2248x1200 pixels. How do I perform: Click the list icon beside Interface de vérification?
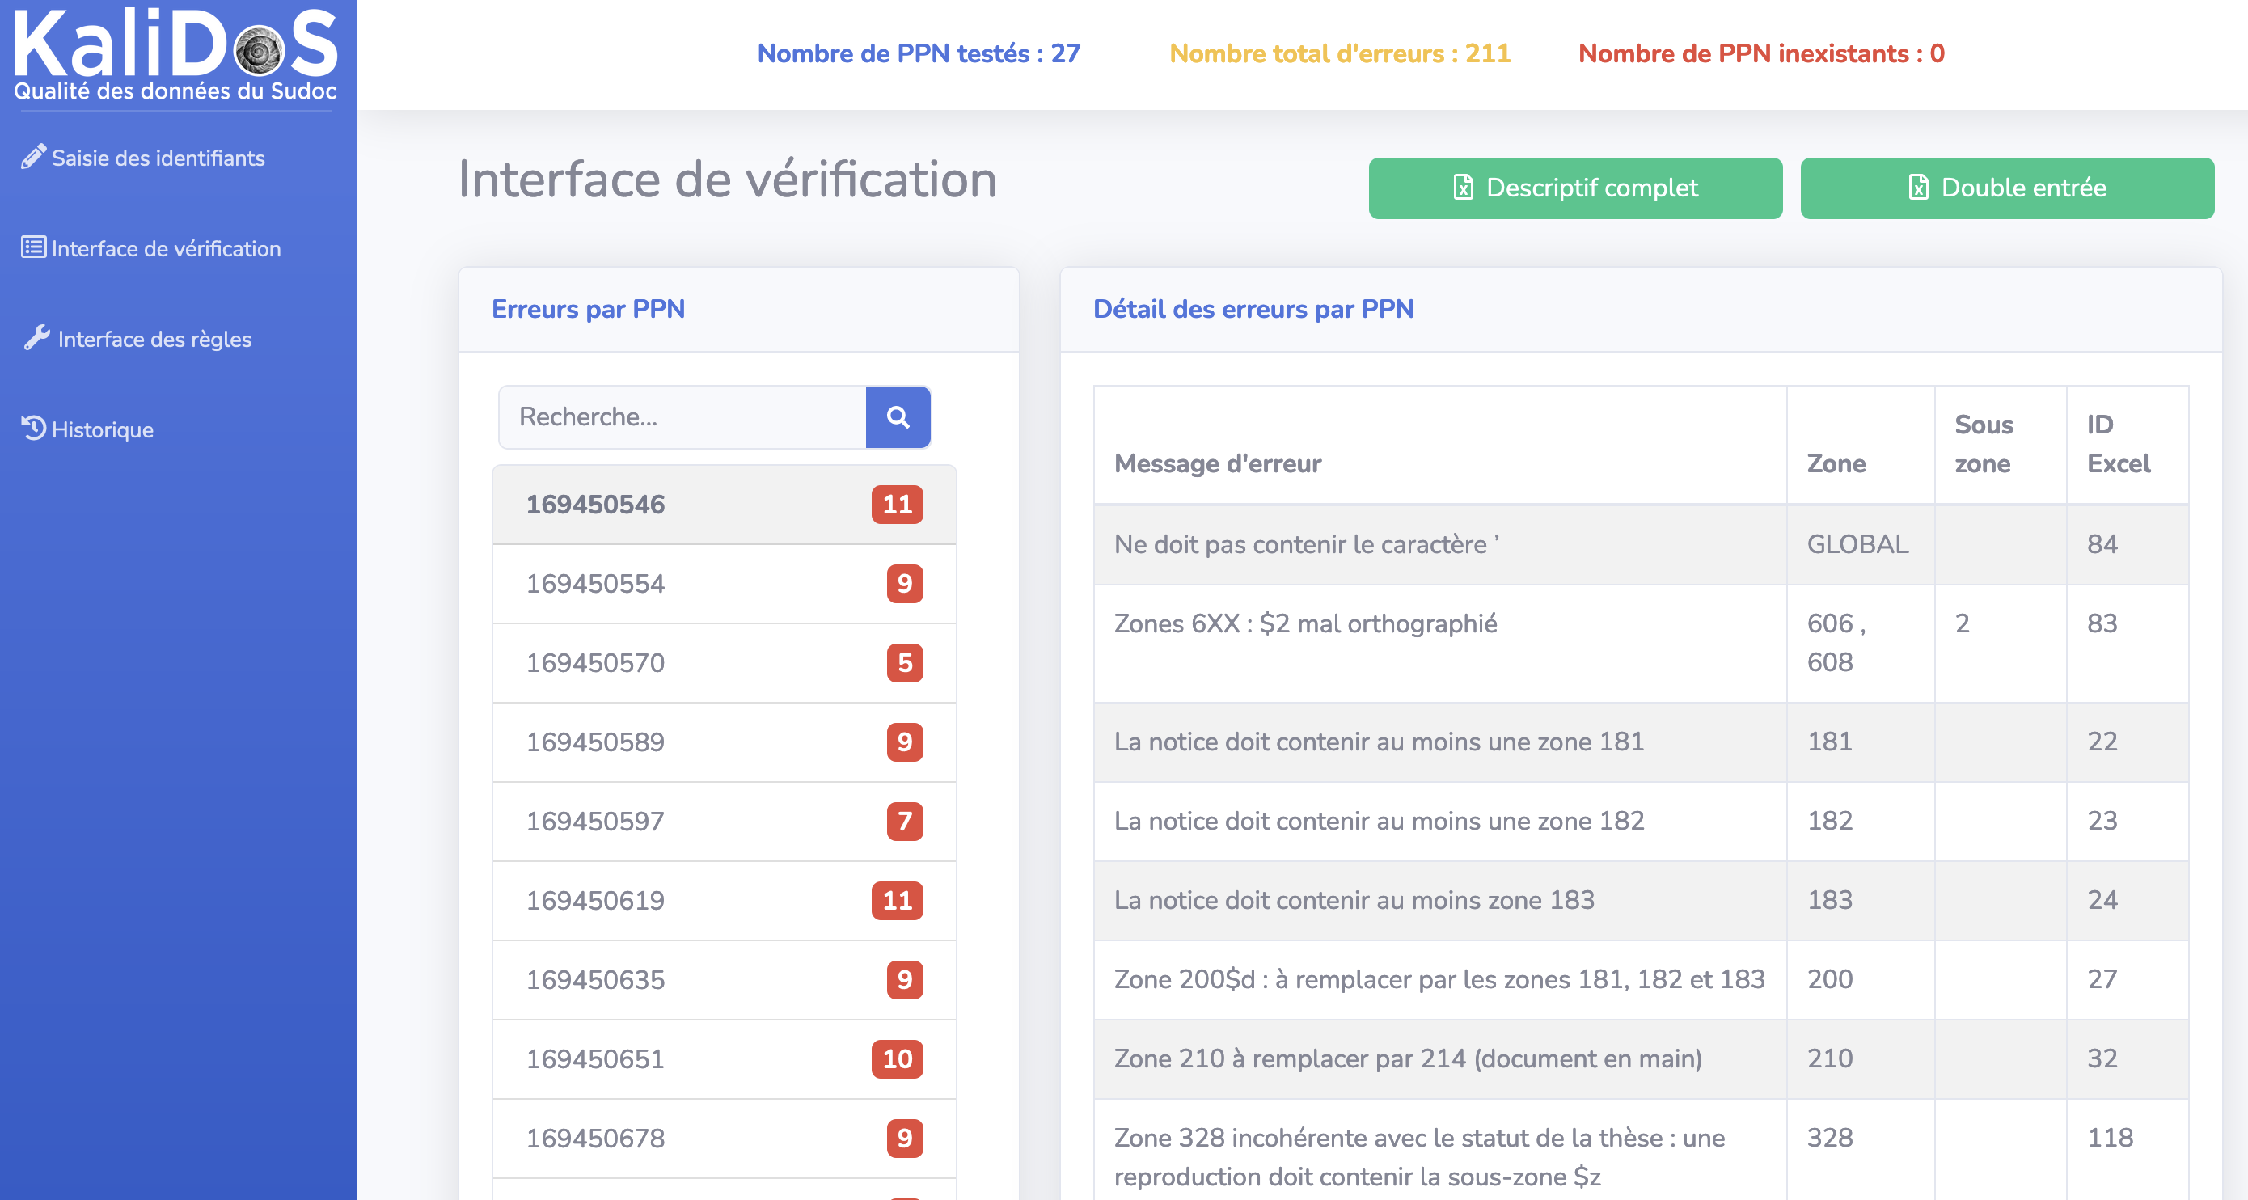point(33,248)
